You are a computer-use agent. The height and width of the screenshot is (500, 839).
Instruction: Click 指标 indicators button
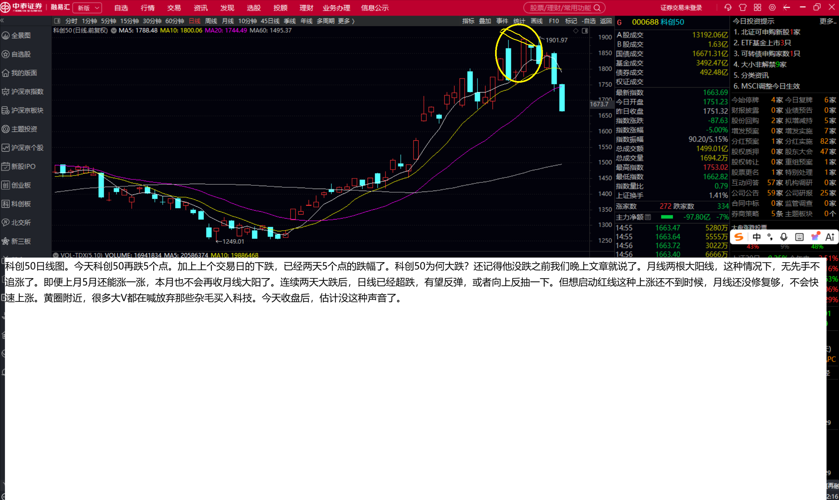(468, 21)
